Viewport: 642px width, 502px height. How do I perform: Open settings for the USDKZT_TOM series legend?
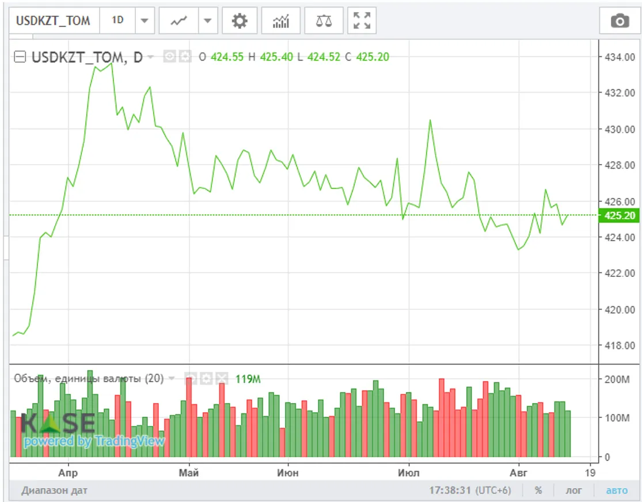184,56
